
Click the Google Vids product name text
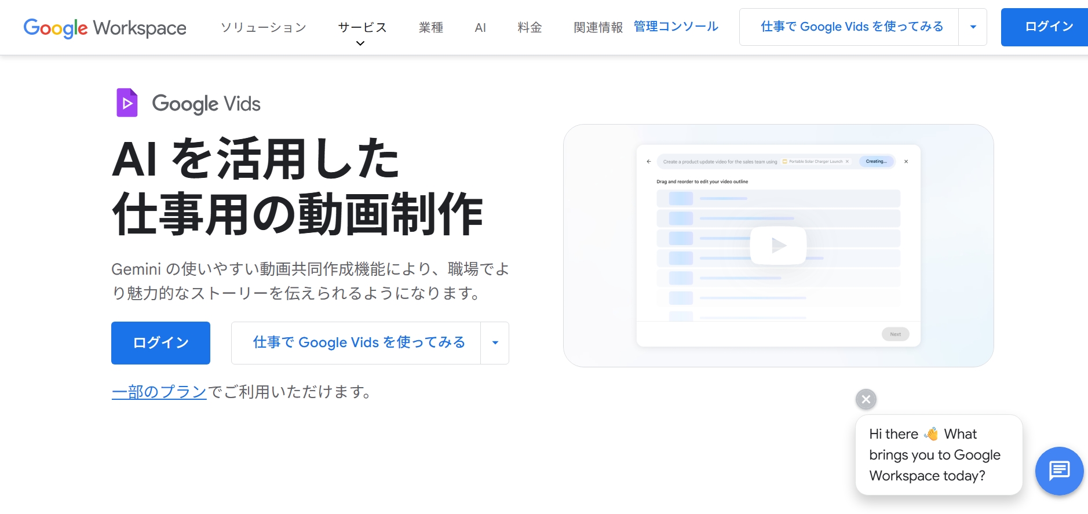click(206, 104)
